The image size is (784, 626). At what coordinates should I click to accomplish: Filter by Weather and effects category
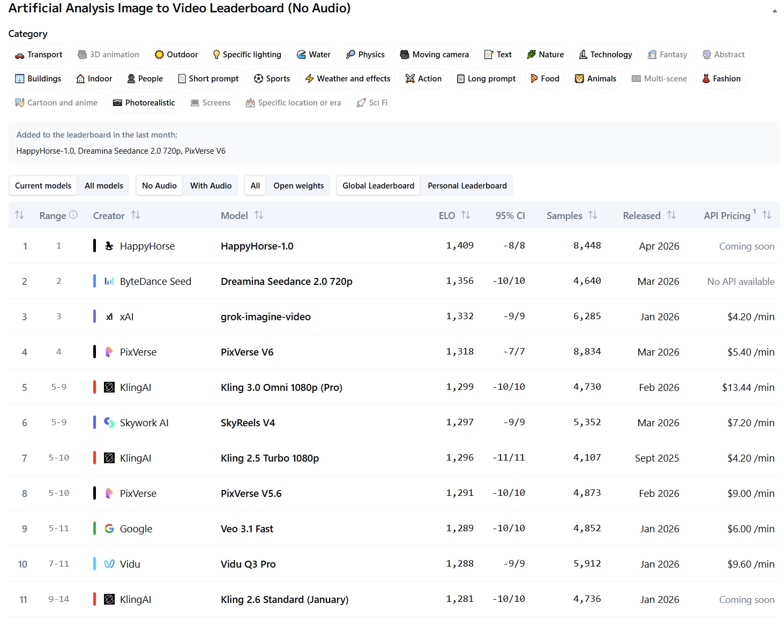(x=348, y=79)
